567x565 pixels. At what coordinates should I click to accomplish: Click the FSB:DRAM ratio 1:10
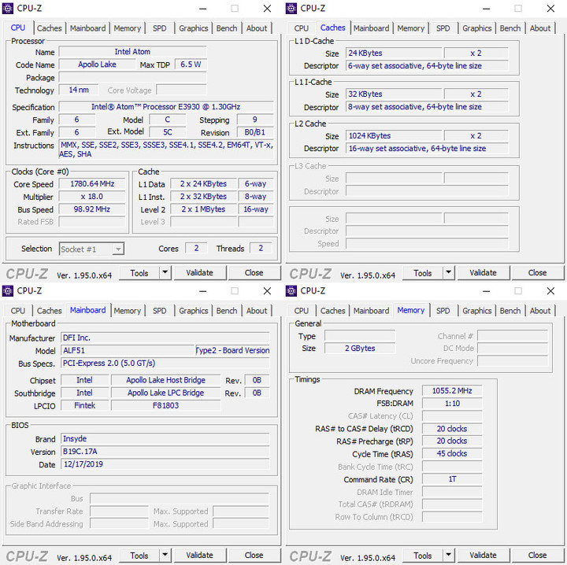pyautogui.click(x=452, y=404)
